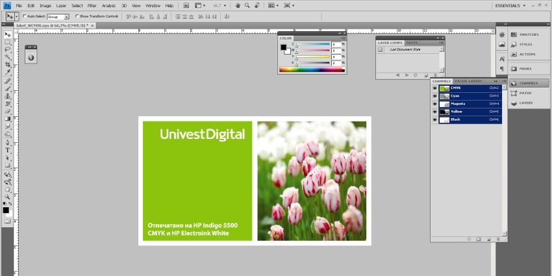
Task: Open the View Extras dropdown
Action: pos(200,5)
